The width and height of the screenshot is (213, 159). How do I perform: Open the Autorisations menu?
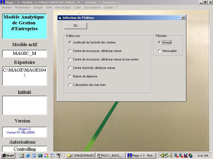click(92, 7)
